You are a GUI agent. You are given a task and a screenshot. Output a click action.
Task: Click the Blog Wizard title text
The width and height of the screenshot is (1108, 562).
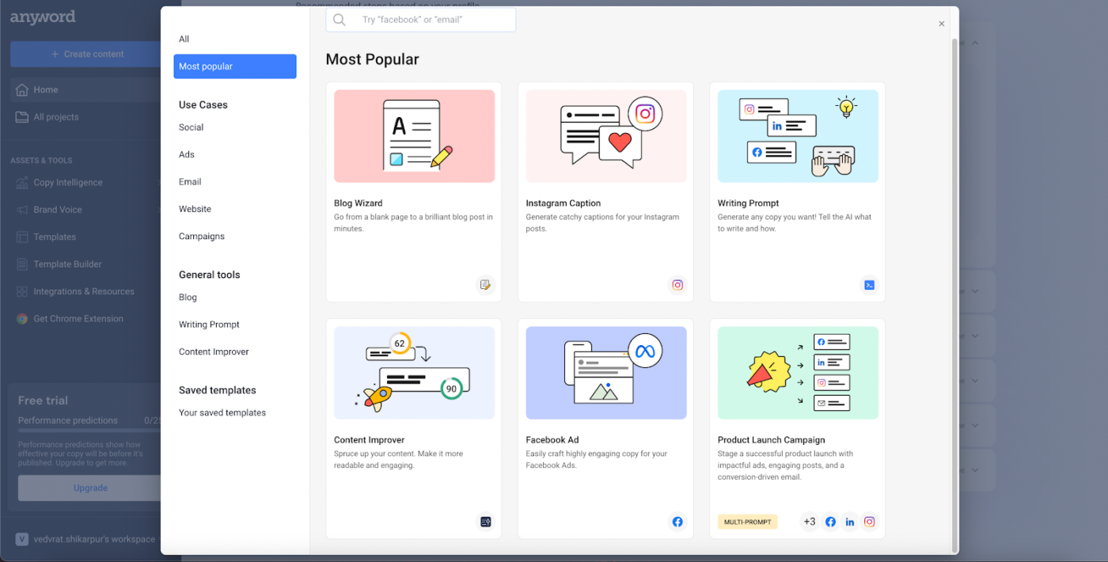[x=358, y=203]
